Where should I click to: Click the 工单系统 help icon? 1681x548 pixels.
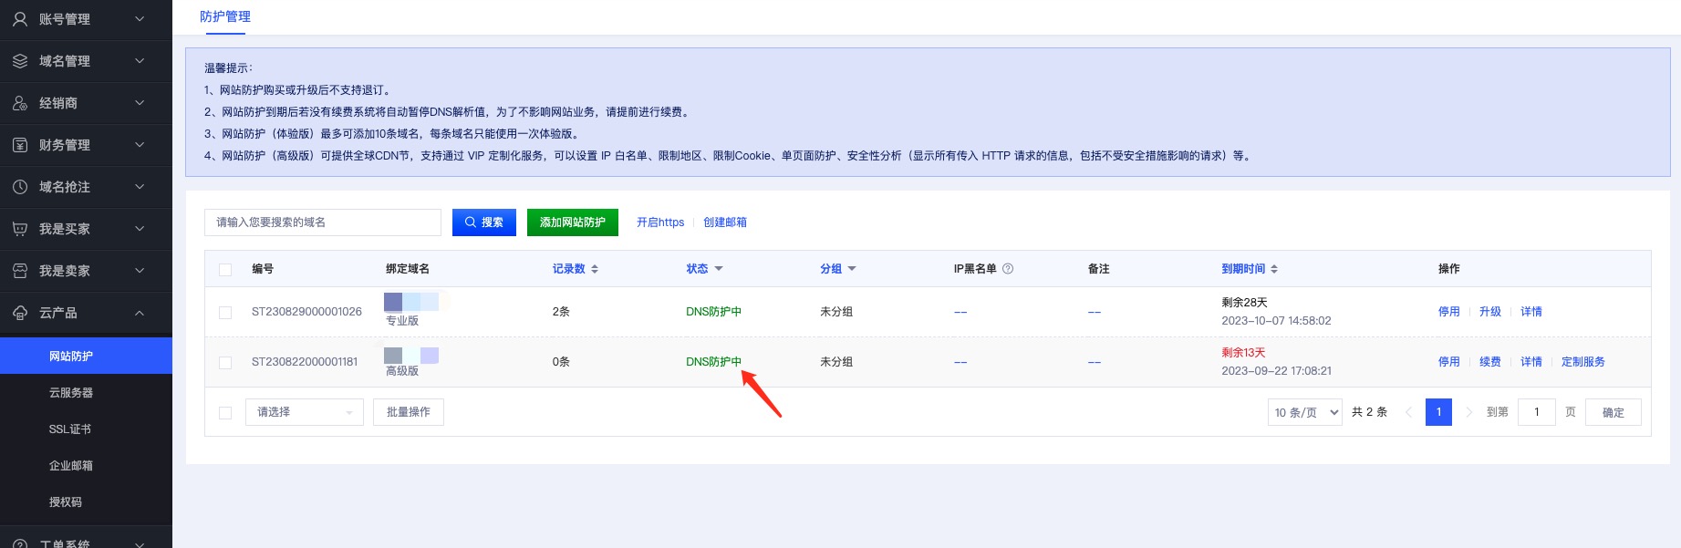(20, 543)
